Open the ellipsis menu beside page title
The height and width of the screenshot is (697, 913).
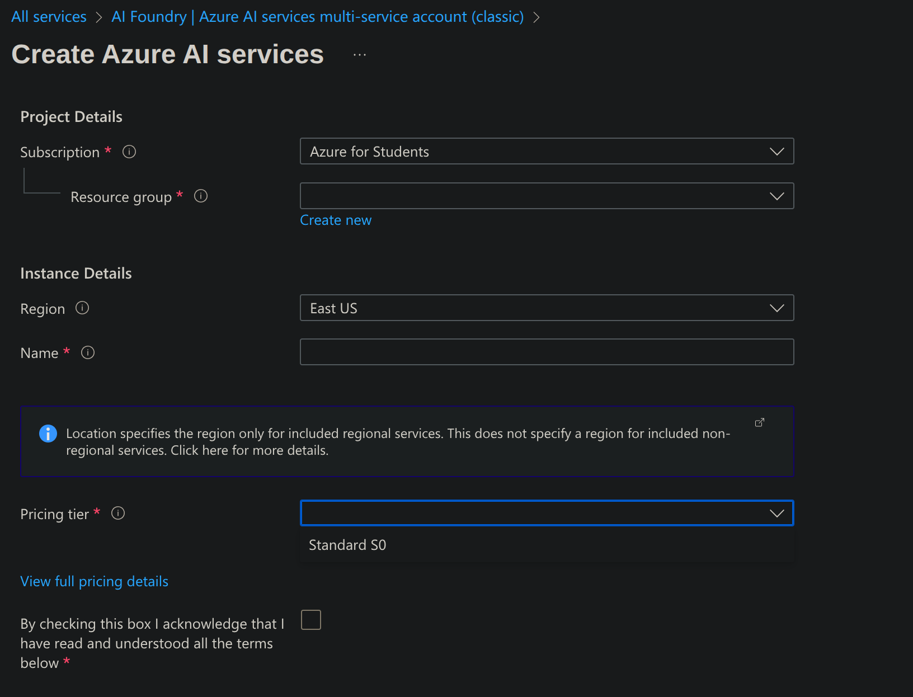point(360,55)
